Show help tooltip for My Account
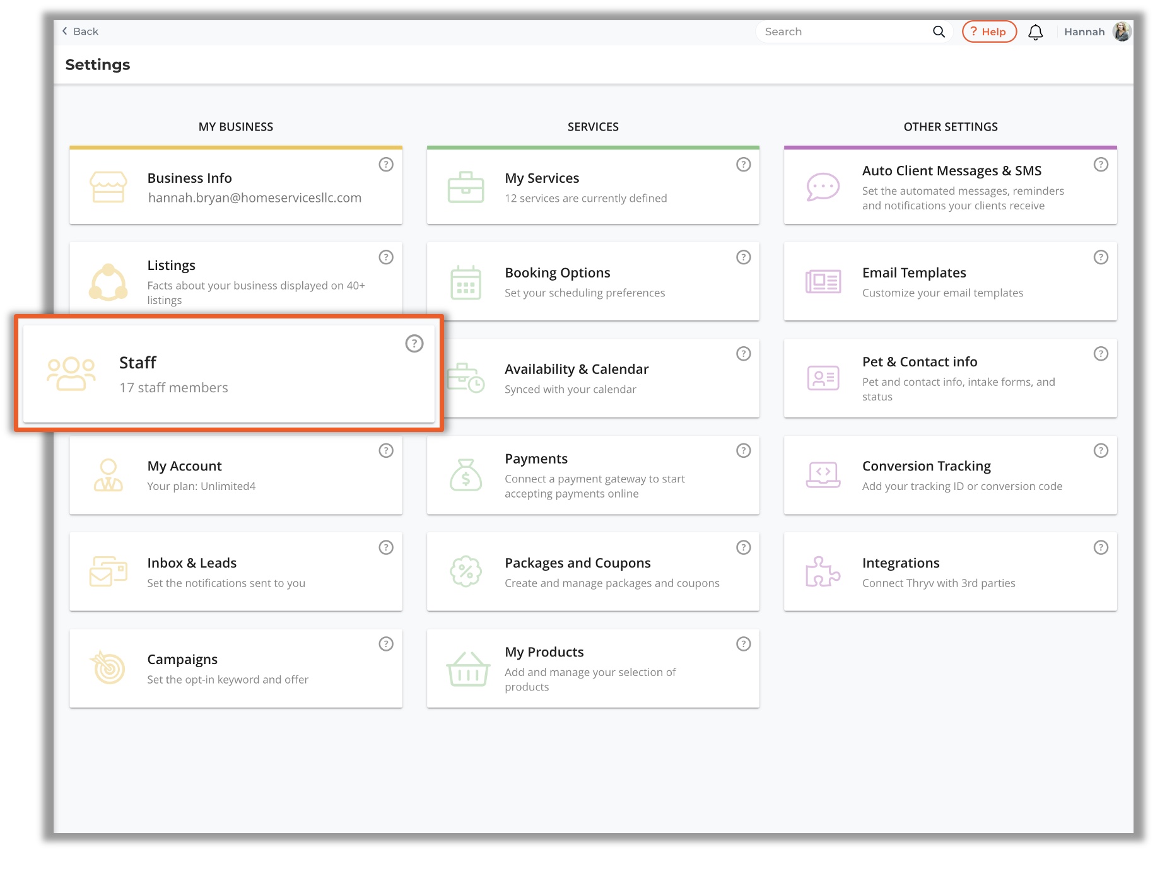Image resolution: width=1172 pixels, height=869 pixels. coord(386,450)
